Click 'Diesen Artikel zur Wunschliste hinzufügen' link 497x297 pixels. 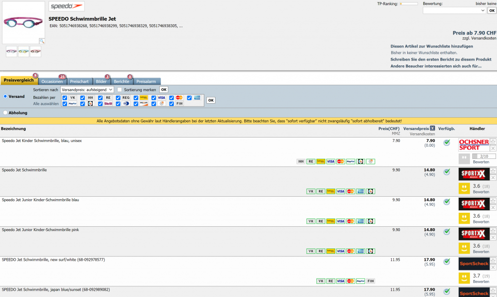coord(431,47)
